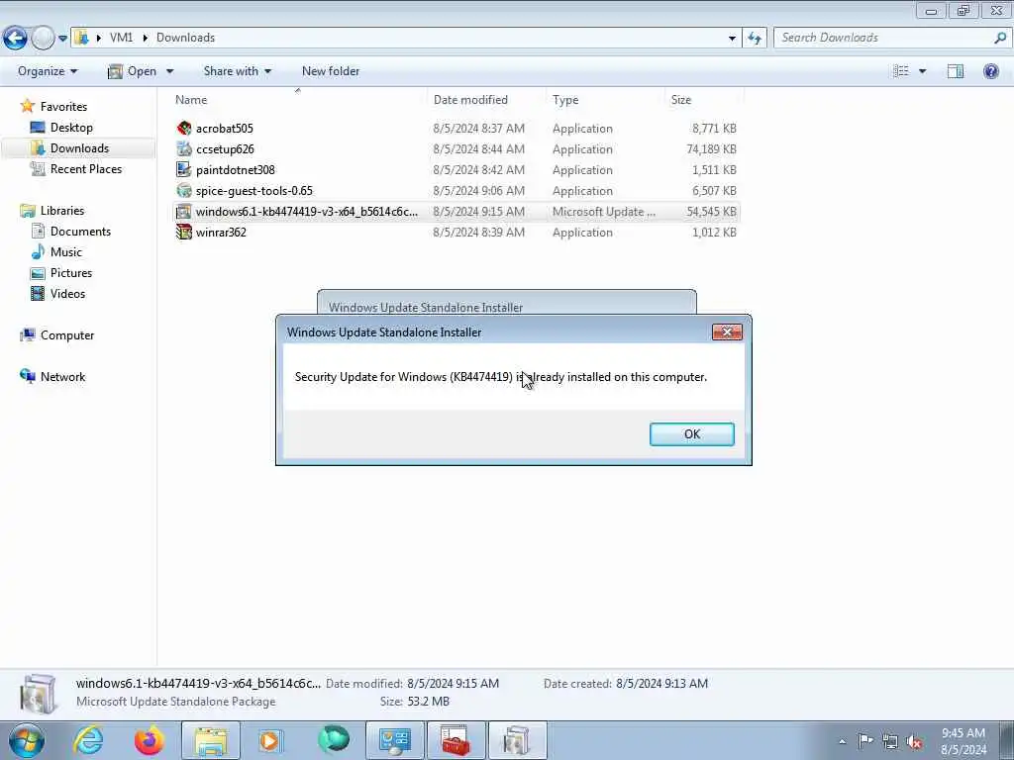Click the ccsetup626 file icon
The width and height of the screenshot is (1014, 760).
tap(184, 148)
